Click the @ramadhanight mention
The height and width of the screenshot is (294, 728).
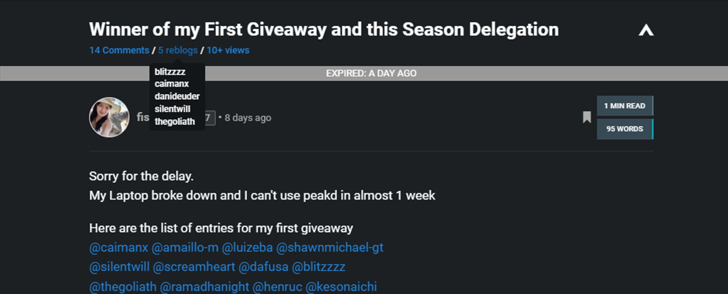[x=204, y=286]
